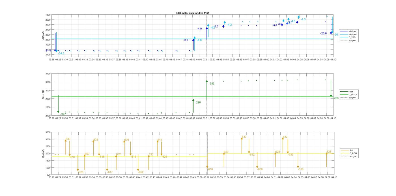Image resolution: width=396 pixels, height=196 pixels.
Task: Click the '-347' pitch value label
Action: click(x=63, y=114)
